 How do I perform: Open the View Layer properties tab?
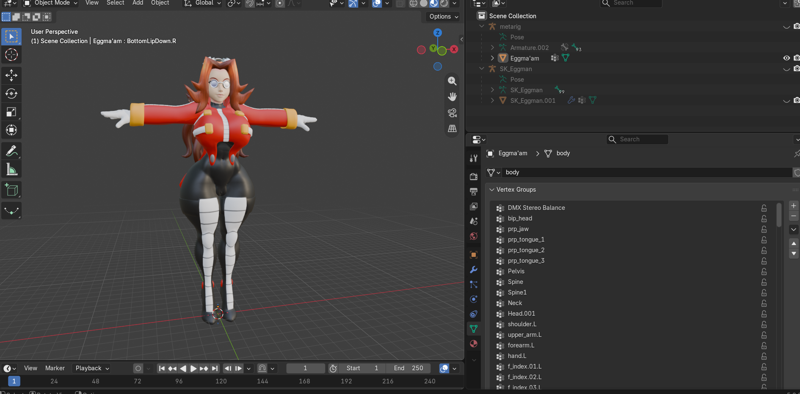(x=474, y=207)
